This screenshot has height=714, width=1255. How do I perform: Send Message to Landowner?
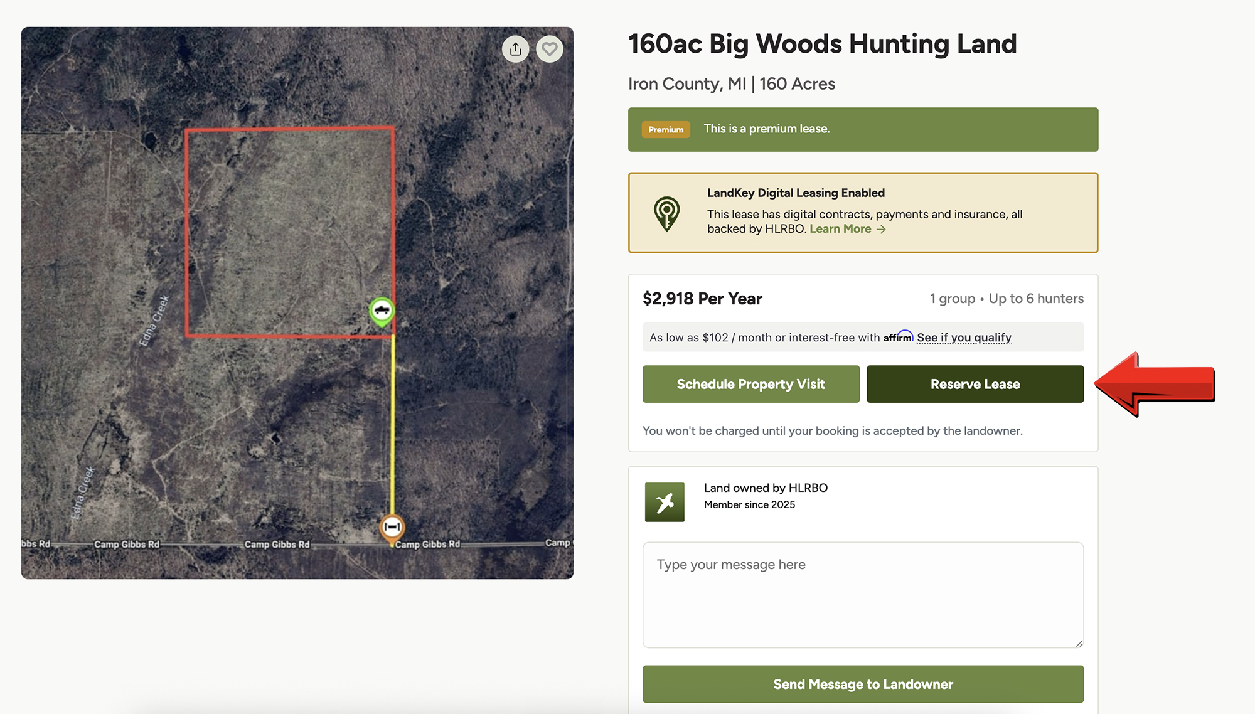coord(863,684)
